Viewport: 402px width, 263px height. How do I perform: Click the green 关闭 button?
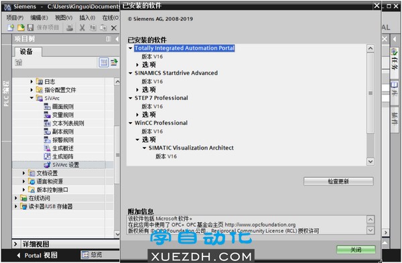[x=356, y=250]
